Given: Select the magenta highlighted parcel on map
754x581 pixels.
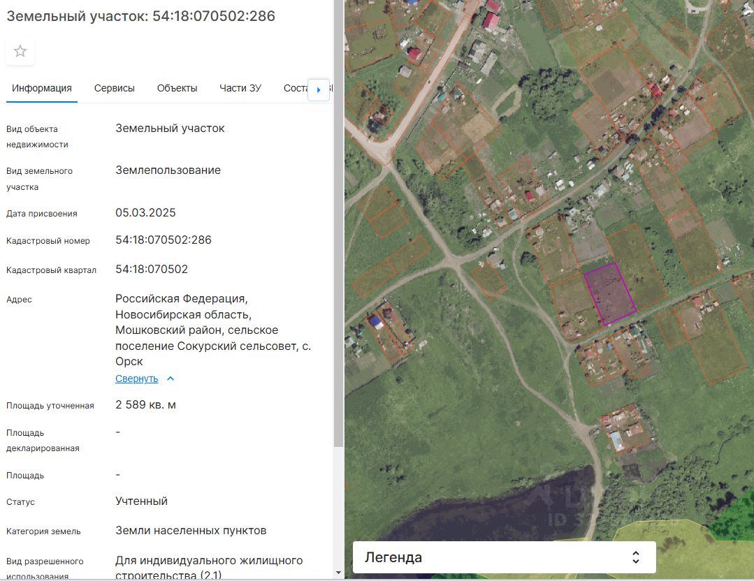Looking at the screenshot, I should [x=610, y=293].
